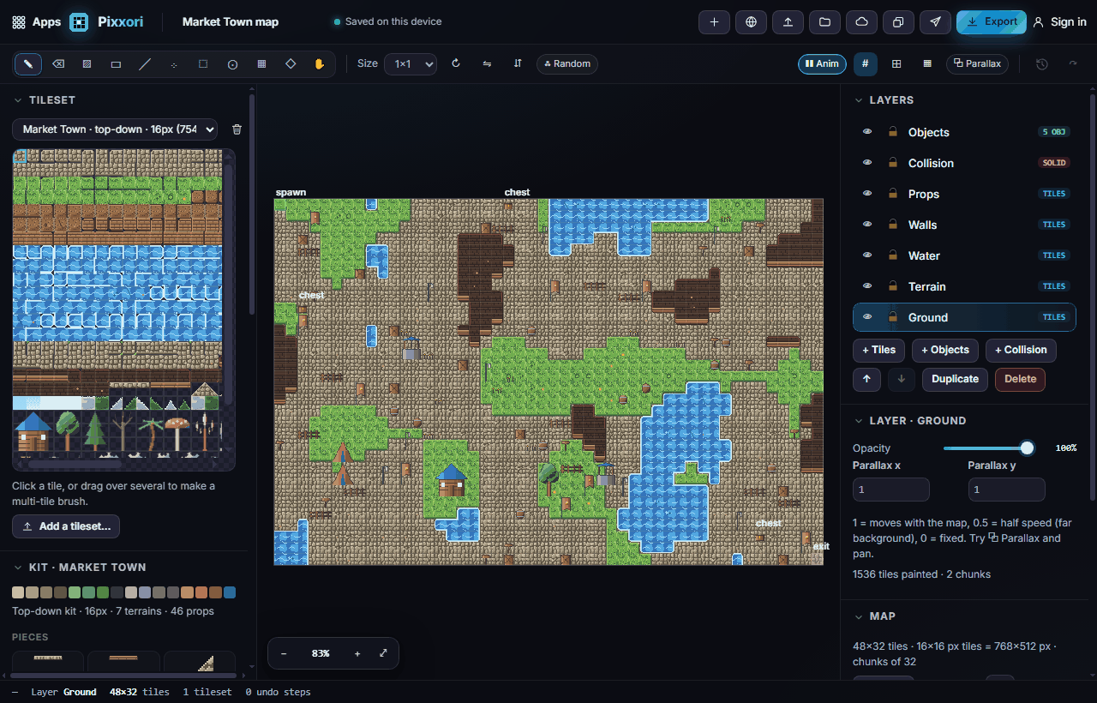Delete the tileset with the trash icon

click(x=237, y=129)
